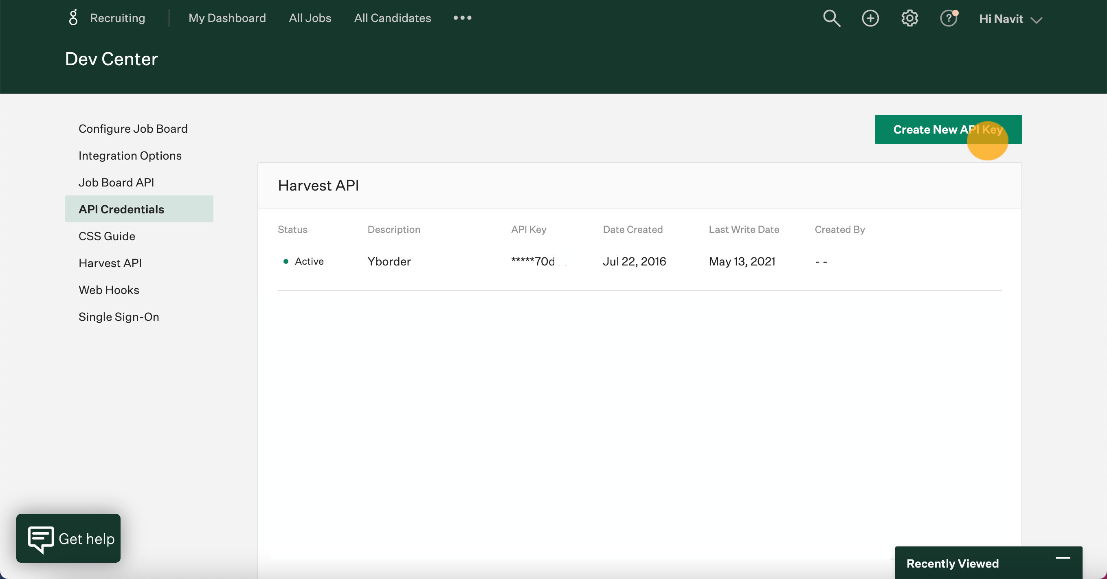Open Single Sign-On sidebar item

(x=119, y=316)
